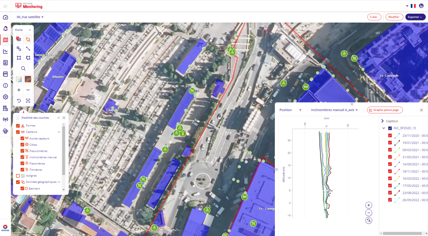
Task: Uncheck the 23/11/2020 measurement series
Action: pyautogui.click(x=390, y=135)
